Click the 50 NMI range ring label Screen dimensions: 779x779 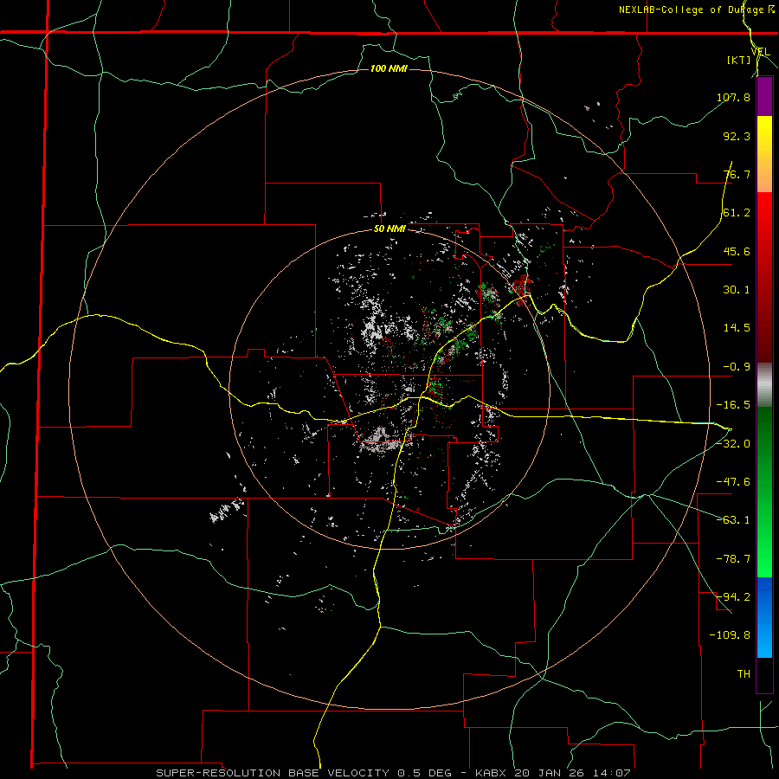(x=389, y=229)
